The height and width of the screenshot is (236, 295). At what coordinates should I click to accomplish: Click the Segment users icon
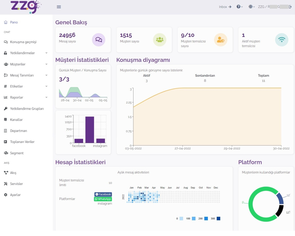coord(6,153)
